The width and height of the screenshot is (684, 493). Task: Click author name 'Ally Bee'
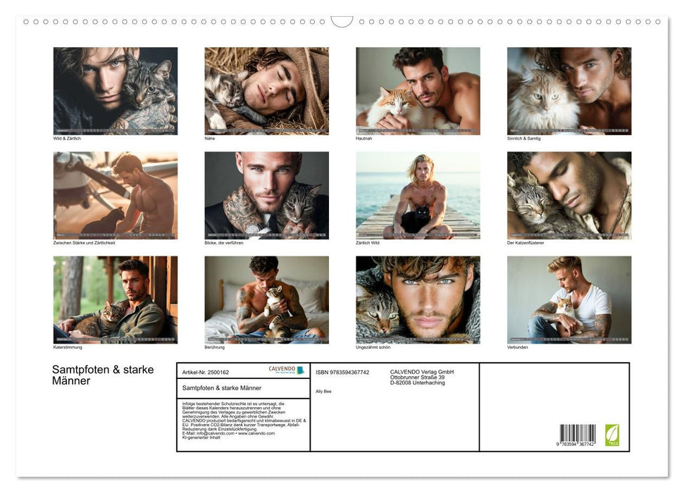323,392
